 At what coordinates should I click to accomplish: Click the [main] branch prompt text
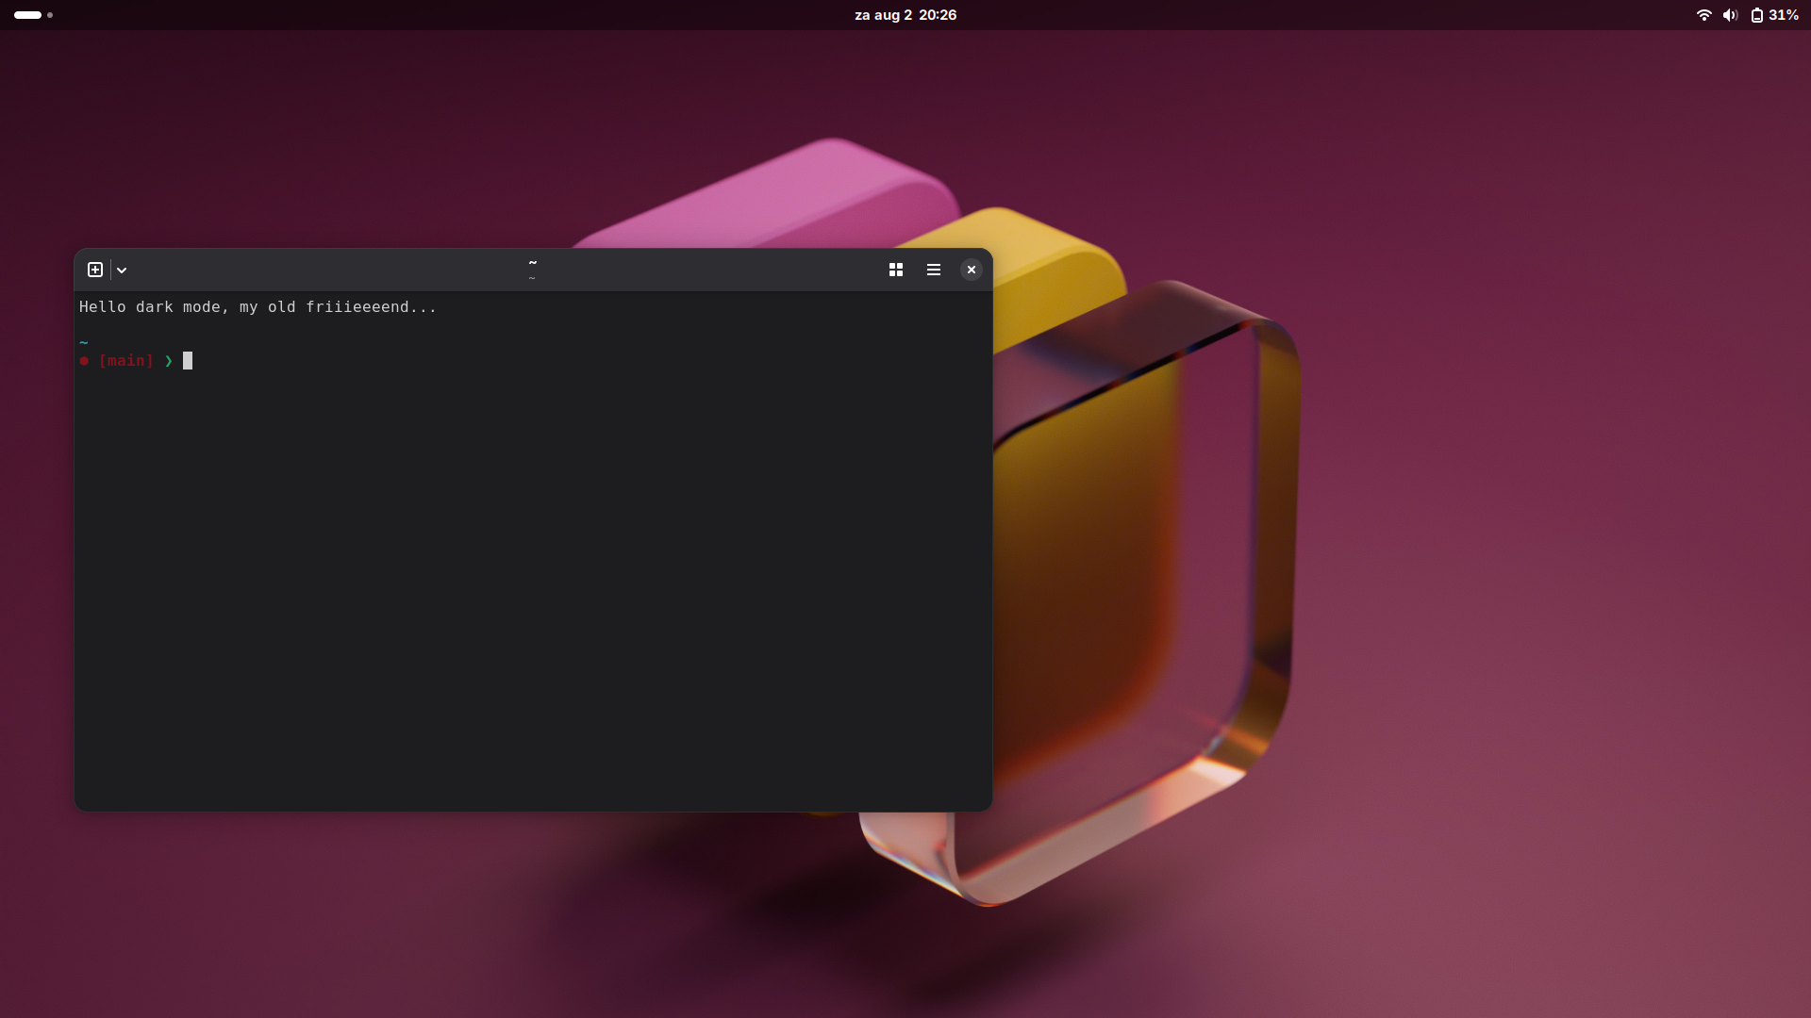click(126, 361)
